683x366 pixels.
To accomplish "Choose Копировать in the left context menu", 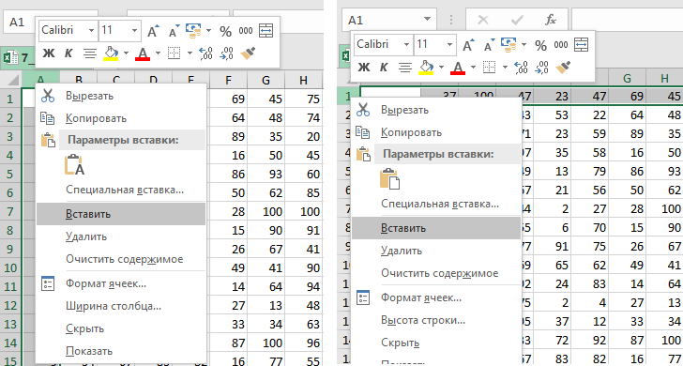I will click(121, 118).
